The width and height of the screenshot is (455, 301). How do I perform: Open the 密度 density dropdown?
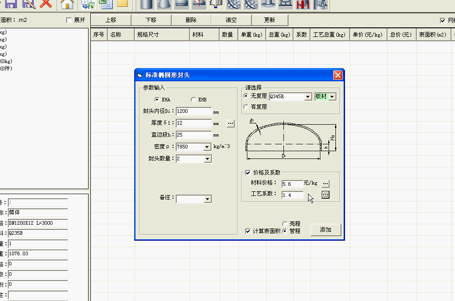click(208, 147)
